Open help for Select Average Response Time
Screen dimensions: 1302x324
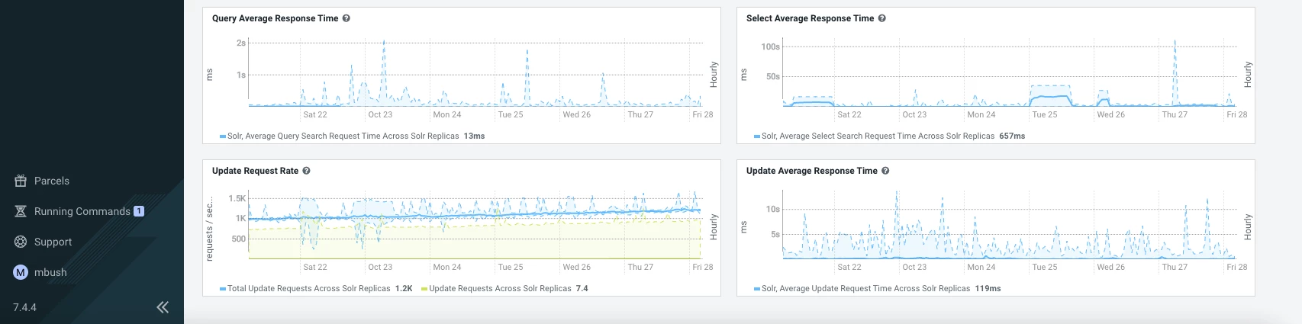881,18
